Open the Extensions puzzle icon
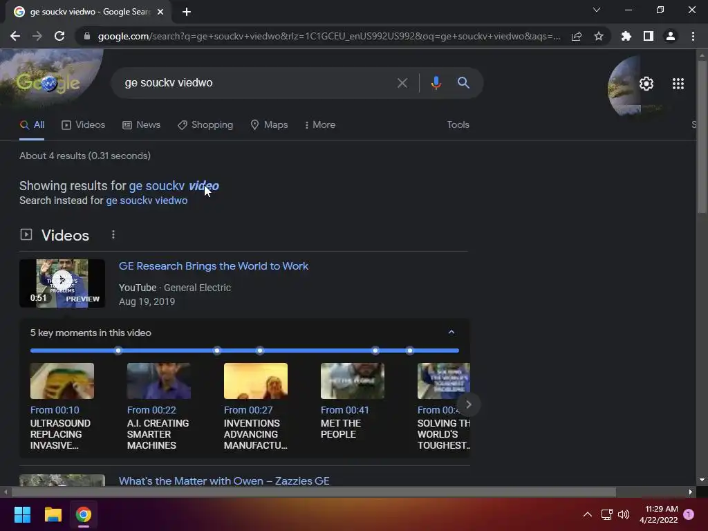Viewport: 708px width, 531px height. (x=626, y=36)
